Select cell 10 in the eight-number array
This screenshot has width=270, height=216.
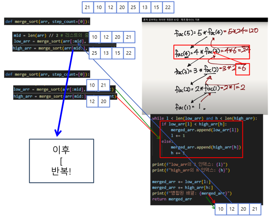pyautogui.click(x=99, y=7)
